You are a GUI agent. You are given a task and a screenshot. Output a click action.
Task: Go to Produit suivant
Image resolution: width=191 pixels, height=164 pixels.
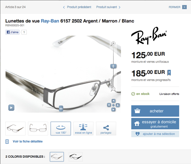point(108,7)
